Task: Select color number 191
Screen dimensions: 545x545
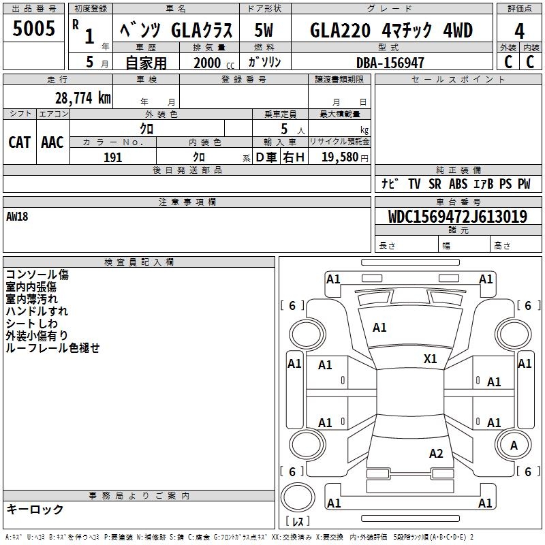Action: coord(113,157)
